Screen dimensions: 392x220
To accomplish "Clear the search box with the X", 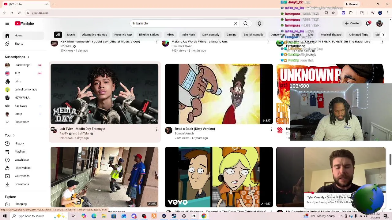I will click(236, 23).
